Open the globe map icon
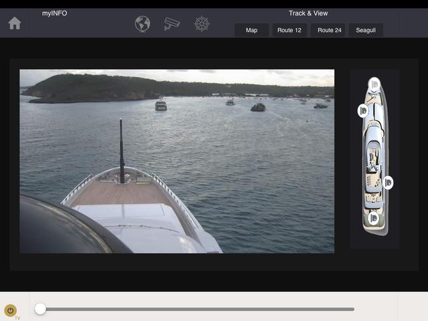Viewport: 428px width, 321px height. 142,24
